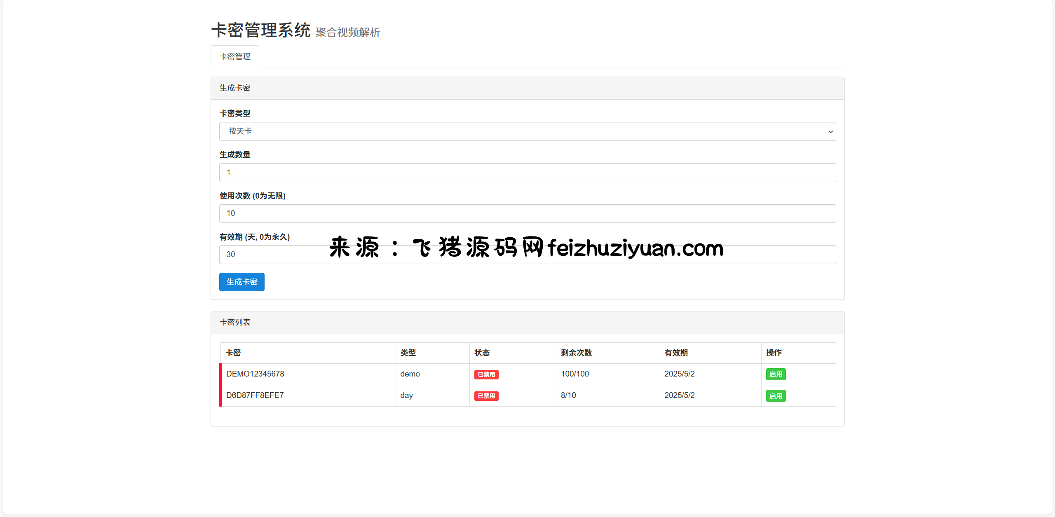This screenshot has height=517, width=1055.
Task: Open the 卡密管理 tab
Action: 235,57
